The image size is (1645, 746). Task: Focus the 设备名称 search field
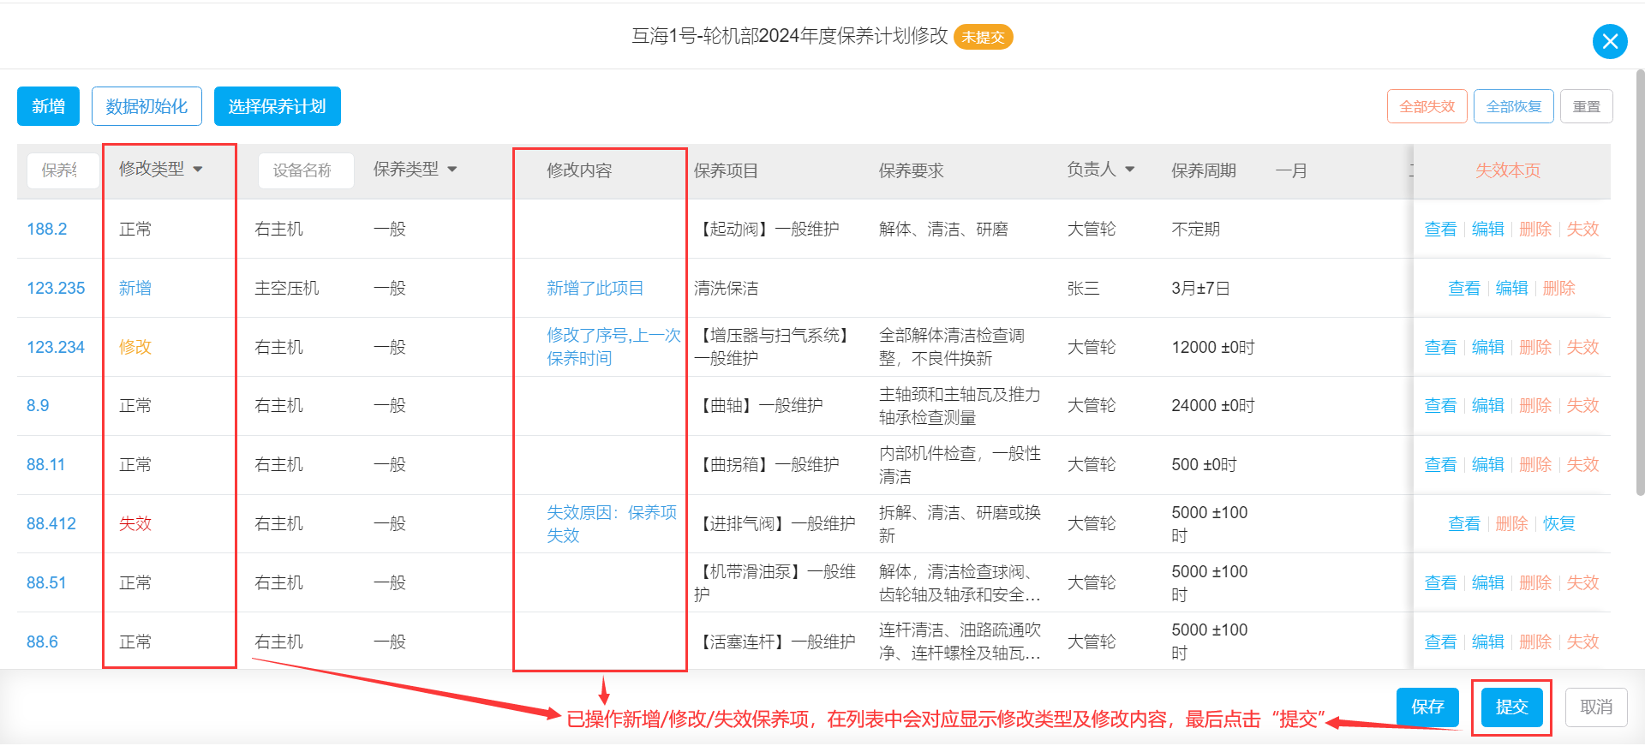306,170
